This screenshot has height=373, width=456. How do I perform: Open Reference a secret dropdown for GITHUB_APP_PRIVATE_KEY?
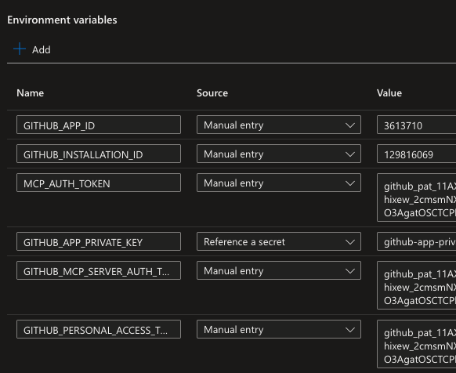[279, 241]
